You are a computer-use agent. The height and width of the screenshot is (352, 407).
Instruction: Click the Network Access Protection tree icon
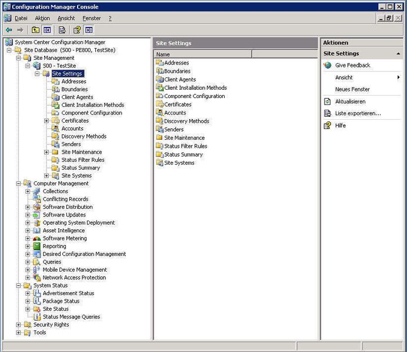[x=37, y=277]
